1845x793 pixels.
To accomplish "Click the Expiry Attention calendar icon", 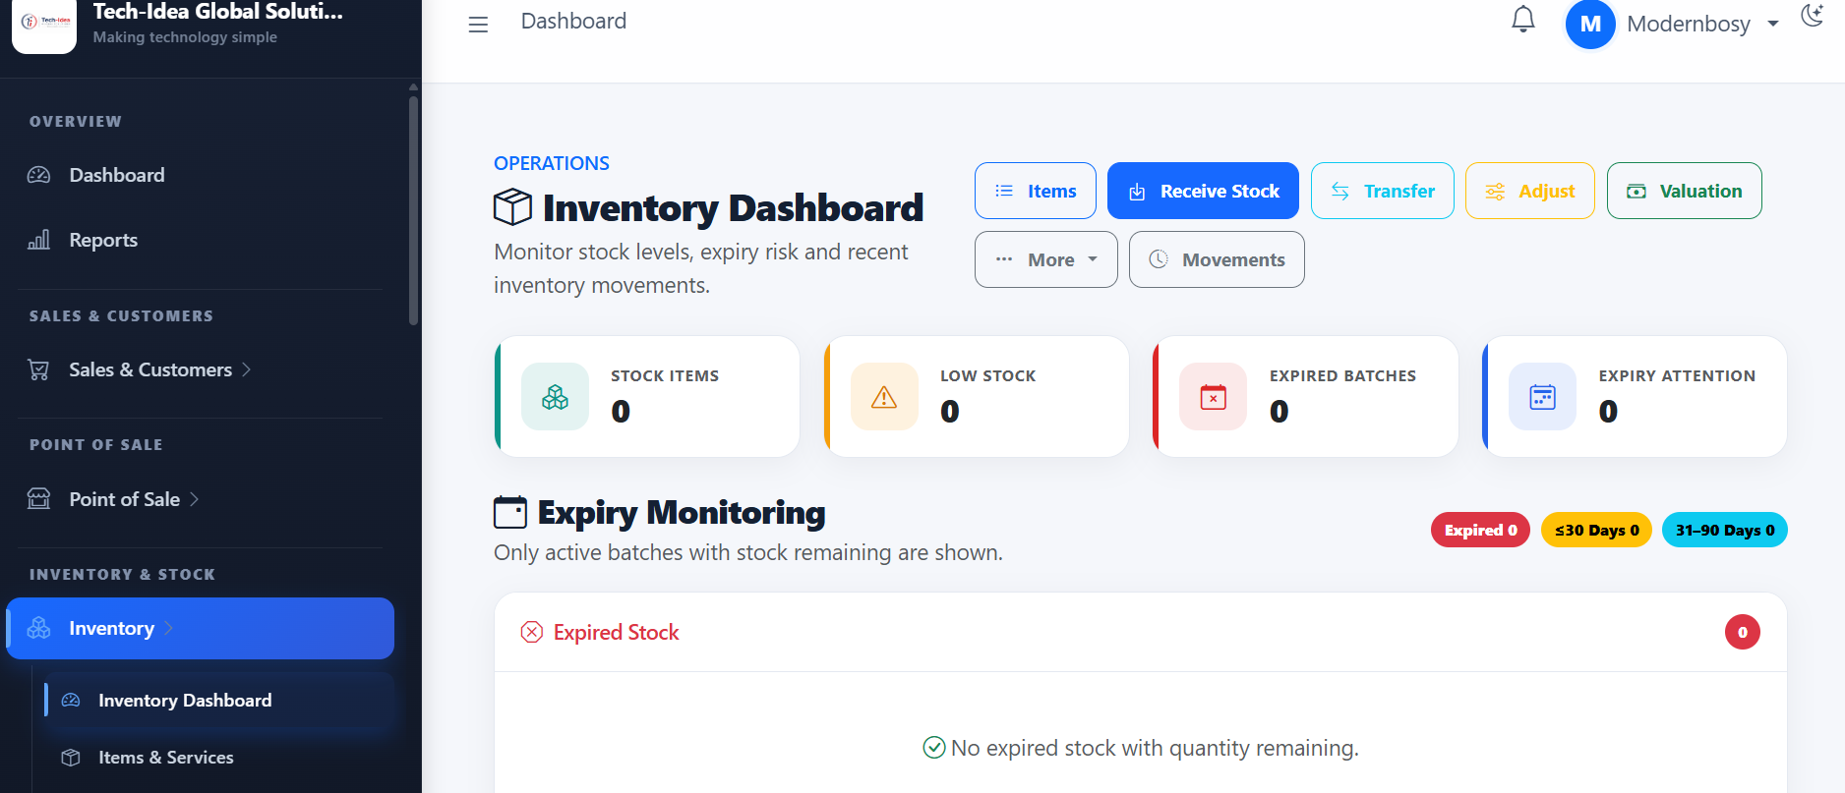I will click(1543, 397).
